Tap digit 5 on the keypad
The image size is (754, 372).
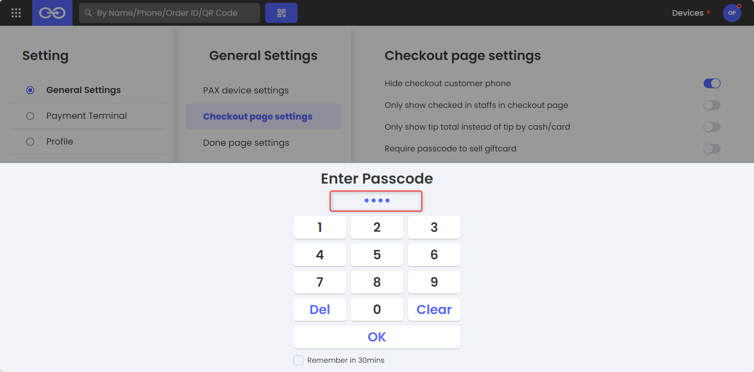[377, 255]
